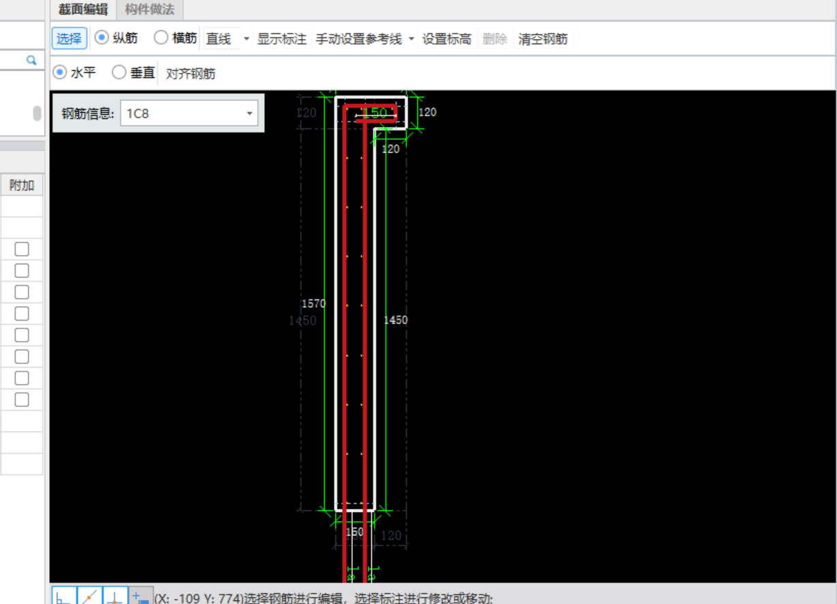The height and width of the screenshot is (604, 837).
Task: Click the 附加 column header
Action: [22, 185]
